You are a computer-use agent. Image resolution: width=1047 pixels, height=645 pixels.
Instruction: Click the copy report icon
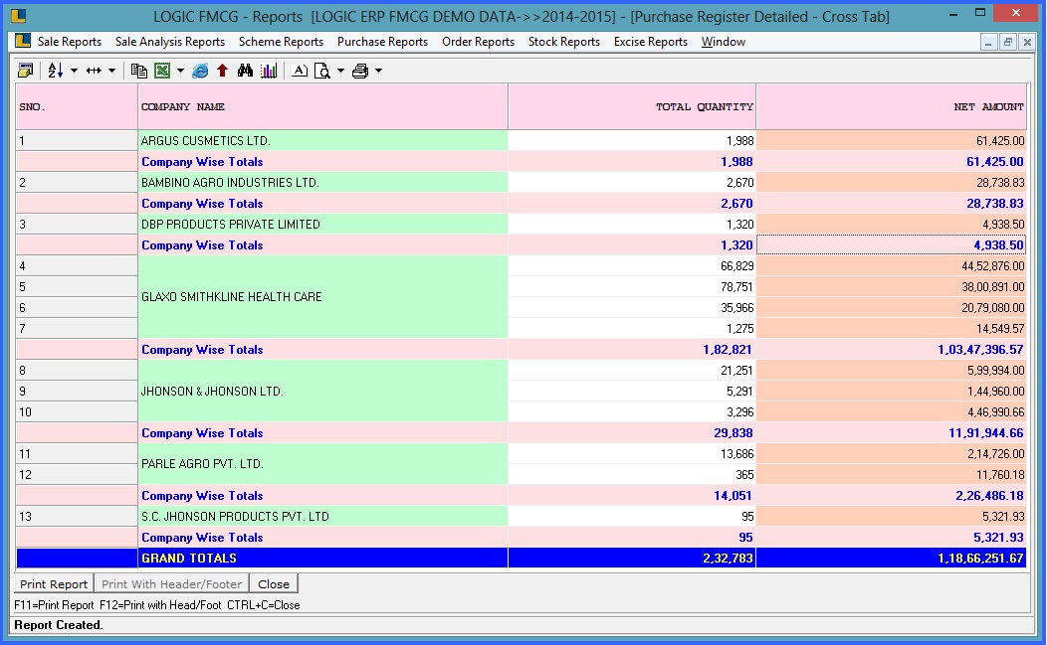tap(139, 70)
